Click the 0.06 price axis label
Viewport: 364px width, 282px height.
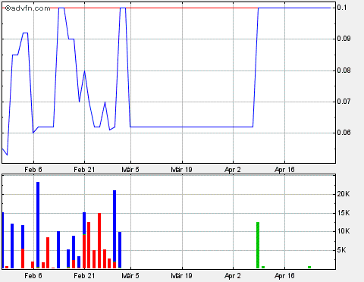(344, 133)
